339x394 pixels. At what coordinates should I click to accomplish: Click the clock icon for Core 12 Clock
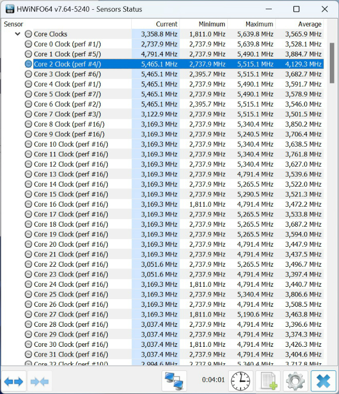pos(28,164)
